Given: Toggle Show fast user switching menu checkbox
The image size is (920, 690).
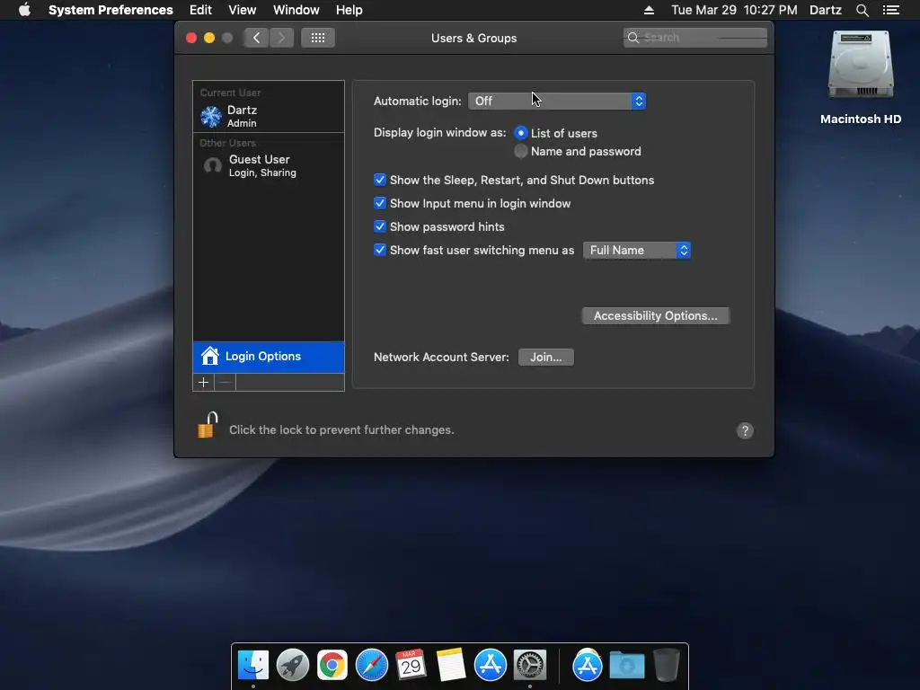Looking at the screenshot, I should 380,250.
